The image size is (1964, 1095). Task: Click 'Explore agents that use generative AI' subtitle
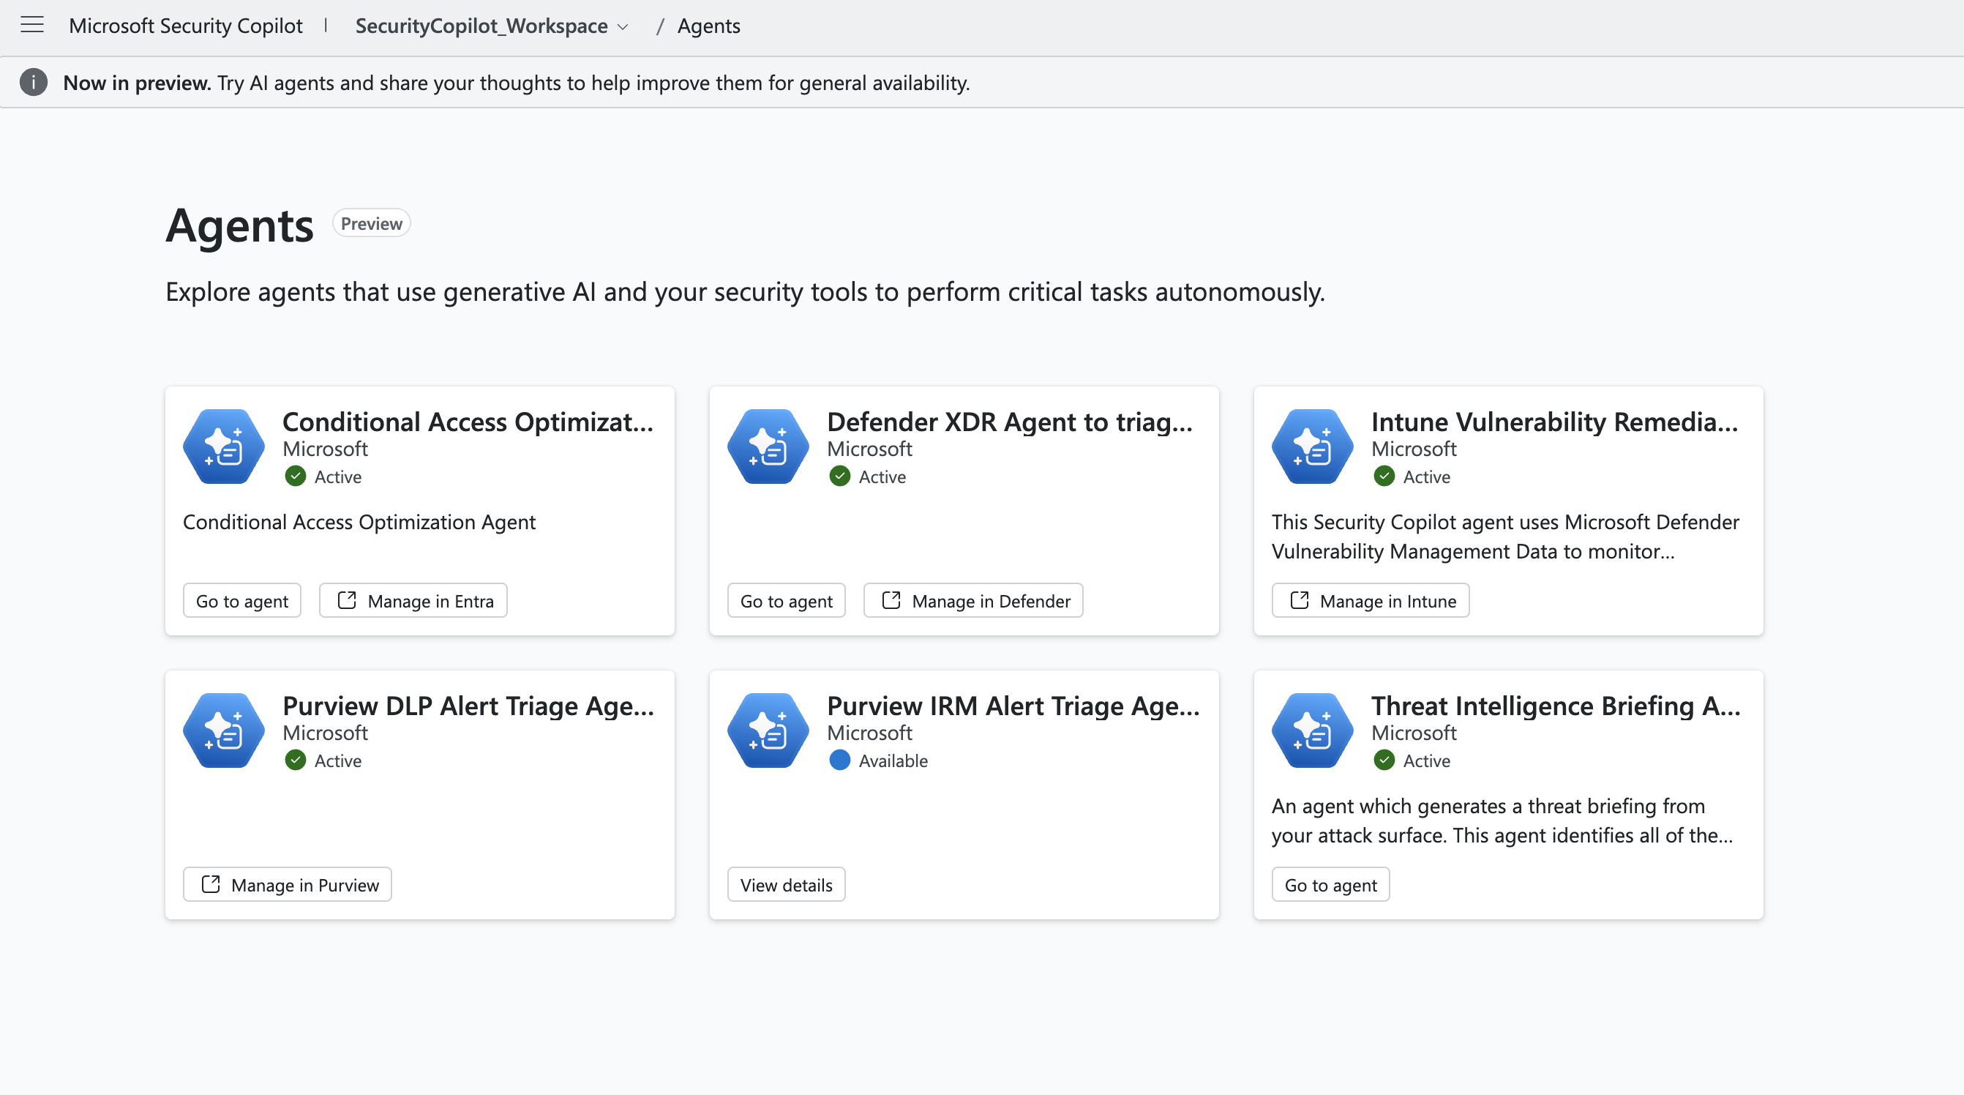745,292
